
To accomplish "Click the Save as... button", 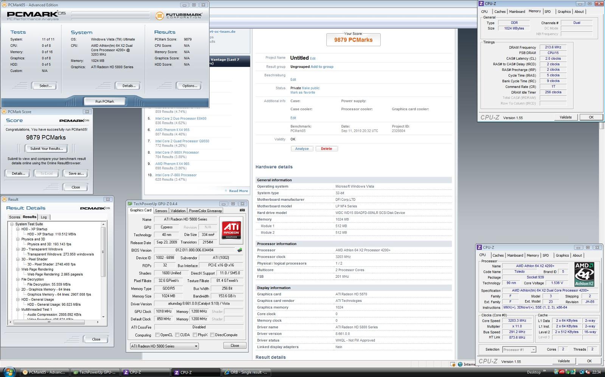I will [76, 174].
